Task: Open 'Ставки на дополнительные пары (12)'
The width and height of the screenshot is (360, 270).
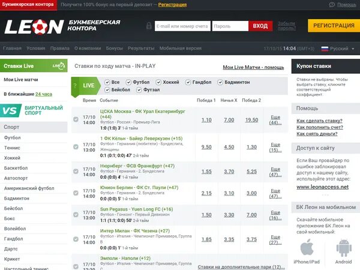Action: coord(241,267)
